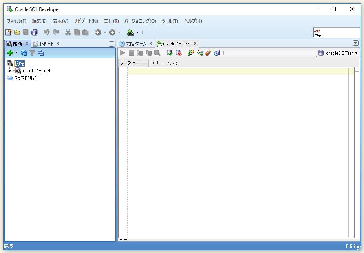Screen dimensions: 364x253
Task: Open the ヘルプ(H) menu
Action: (x=193, y=21)
